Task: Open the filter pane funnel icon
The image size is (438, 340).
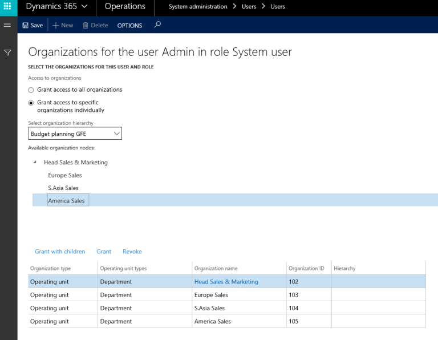Action: 8,52
